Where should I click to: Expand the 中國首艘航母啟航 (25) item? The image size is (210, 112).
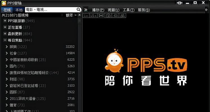click(x=7, y=60)
